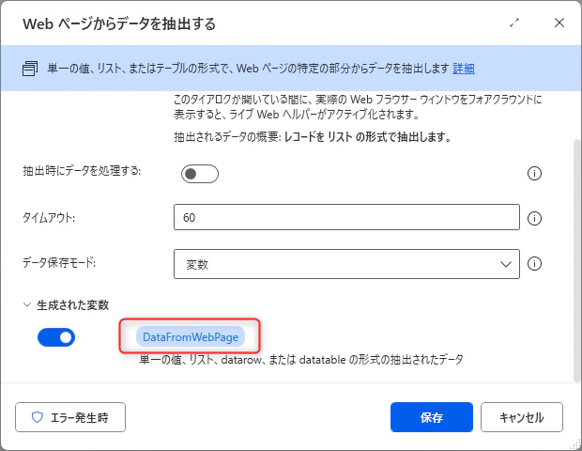Click the dropdown chevron next to 変数
Image resolution: width=582 pixels, height=451 pixels.
coord(506,264)
